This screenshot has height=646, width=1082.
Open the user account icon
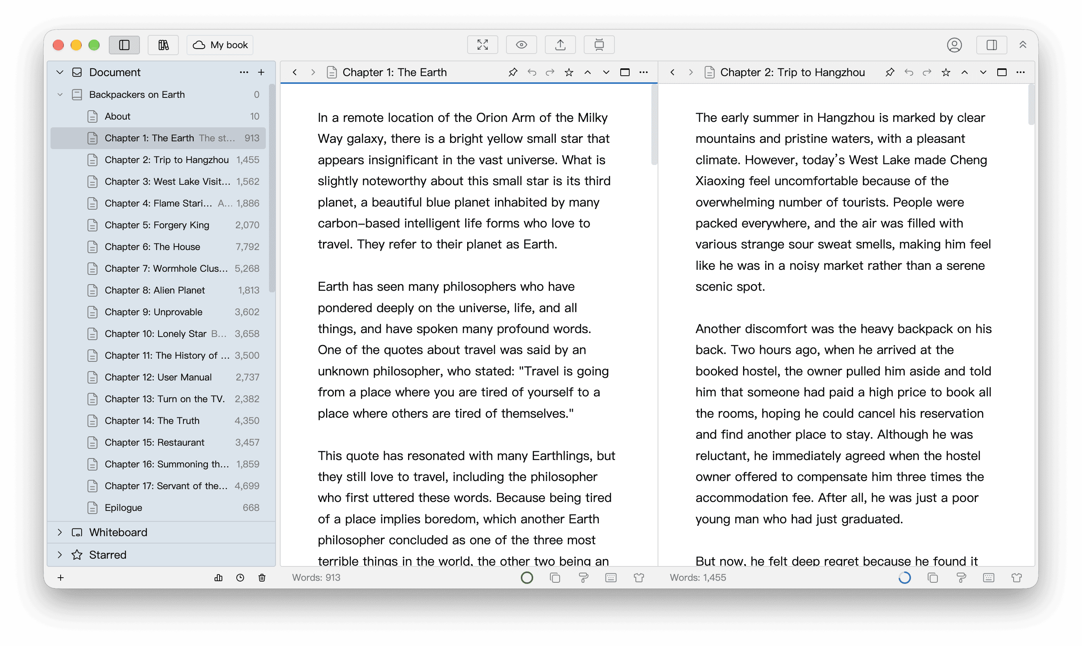coord(954,45)
